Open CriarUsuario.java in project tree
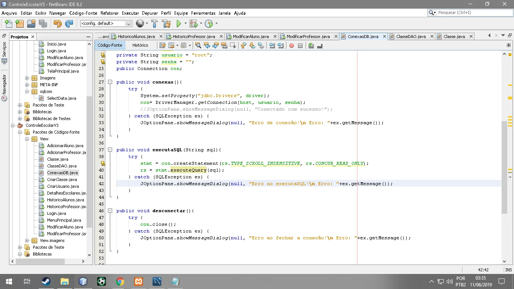Viewport: 514px width, 289px height. coord(63,186)
